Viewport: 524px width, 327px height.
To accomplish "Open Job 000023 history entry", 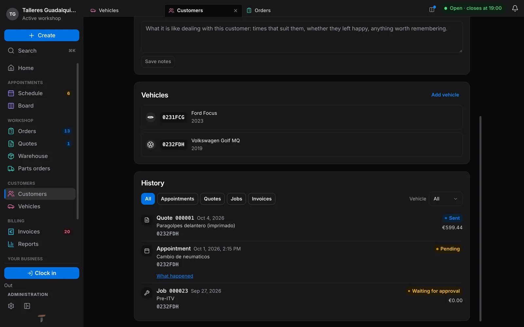I will (302, 299).
